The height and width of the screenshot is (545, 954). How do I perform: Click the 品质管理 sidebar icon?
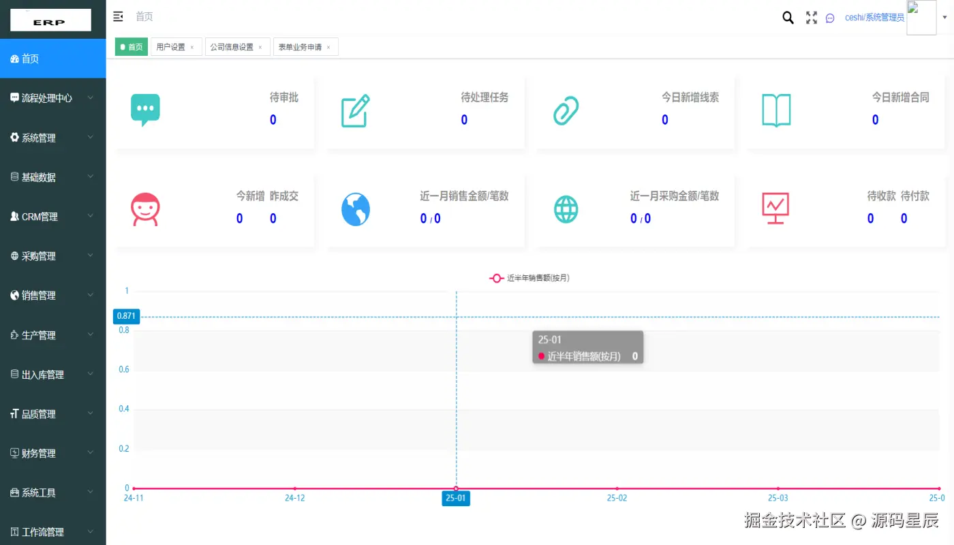tap(14, 414)
